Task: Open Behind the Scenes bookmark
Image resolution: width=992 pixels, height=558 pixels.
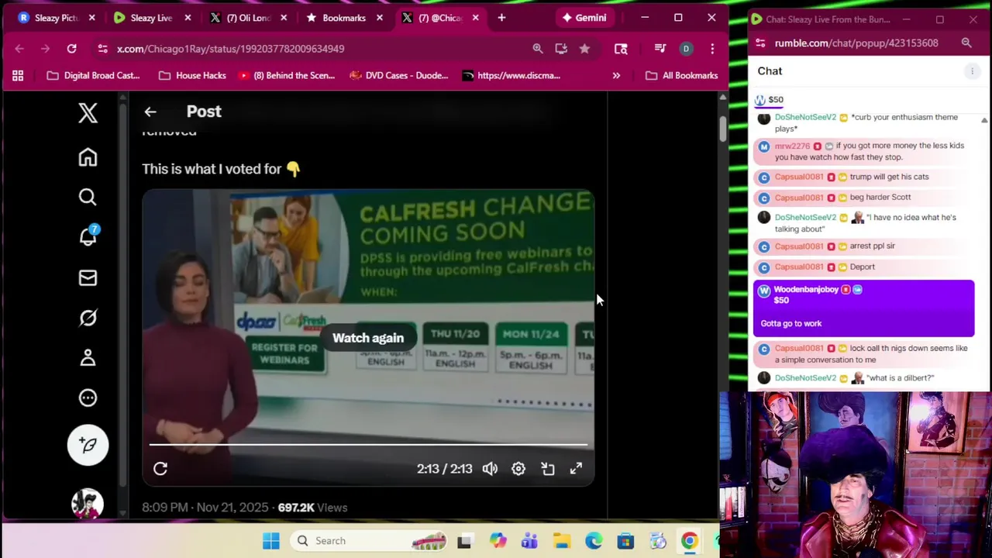Action: point(287,76)
